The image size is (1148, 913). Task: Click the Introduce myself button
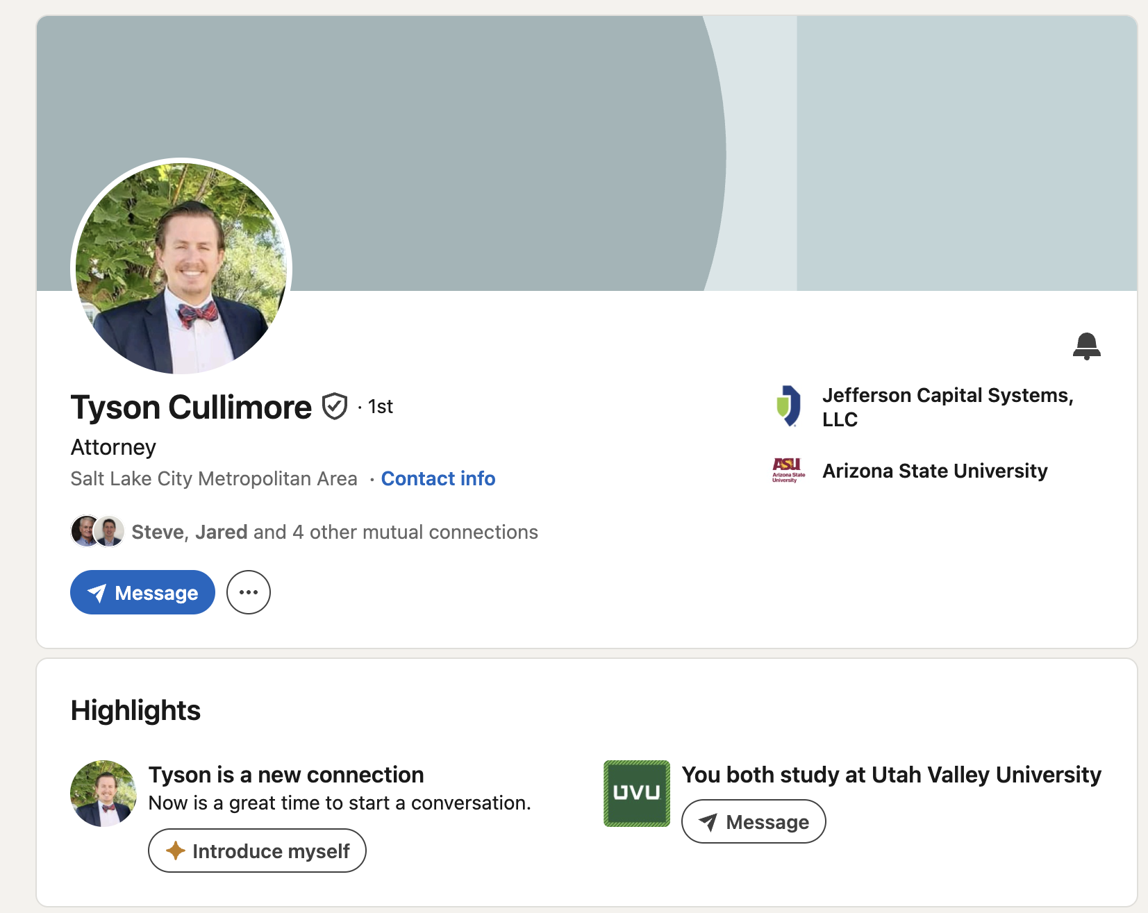pyautogui.click(x=257, y=851)
